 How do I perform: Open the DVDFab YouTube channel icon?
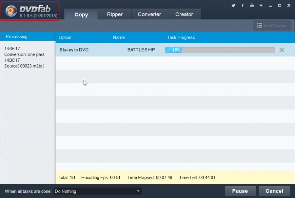[x=252, y=6]
